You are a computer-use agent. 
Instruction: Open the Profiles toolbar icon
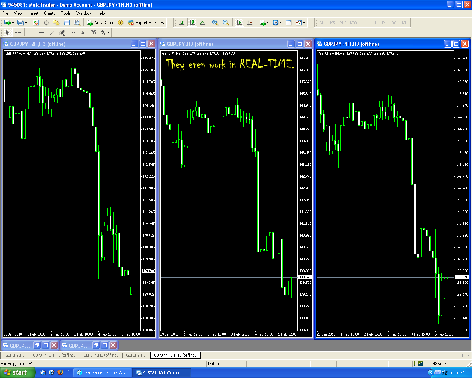coord(20,23)
